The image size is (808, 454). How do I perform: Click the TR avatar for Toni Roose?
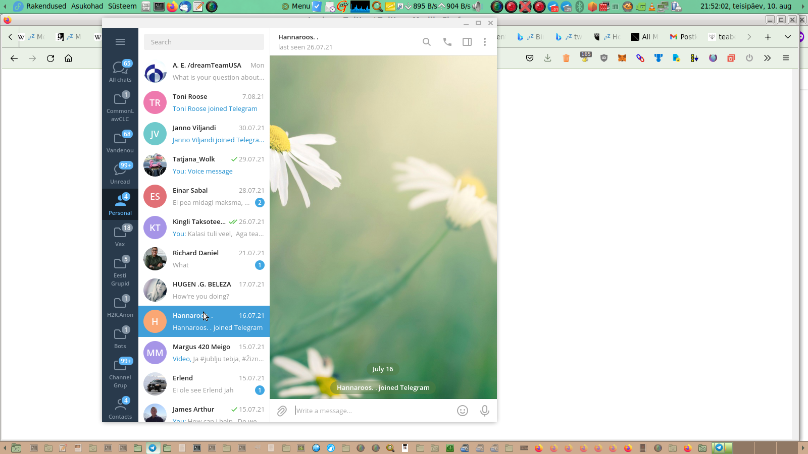coord(155,102)
